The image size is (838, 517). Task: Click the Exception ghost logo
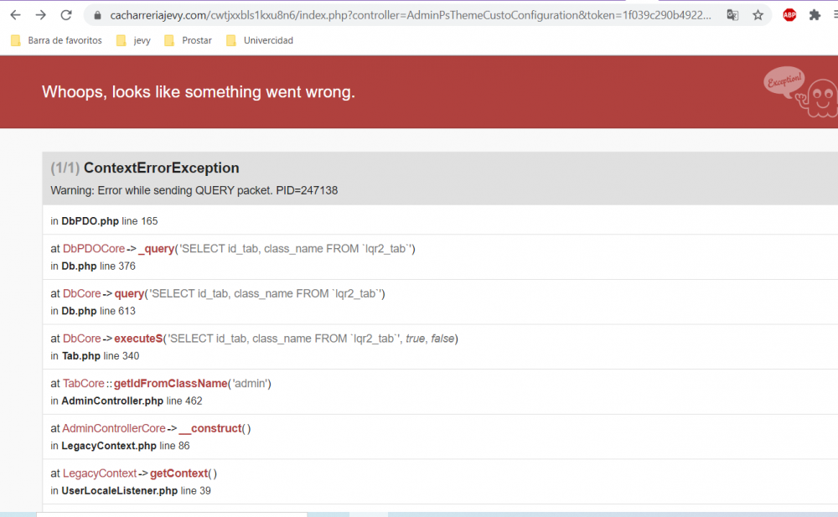800,91
